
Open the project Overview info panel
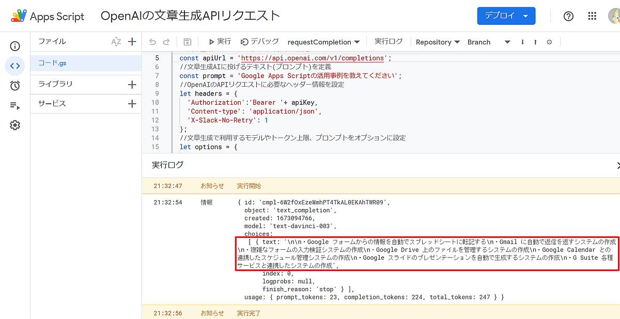[x=15, y=46]
